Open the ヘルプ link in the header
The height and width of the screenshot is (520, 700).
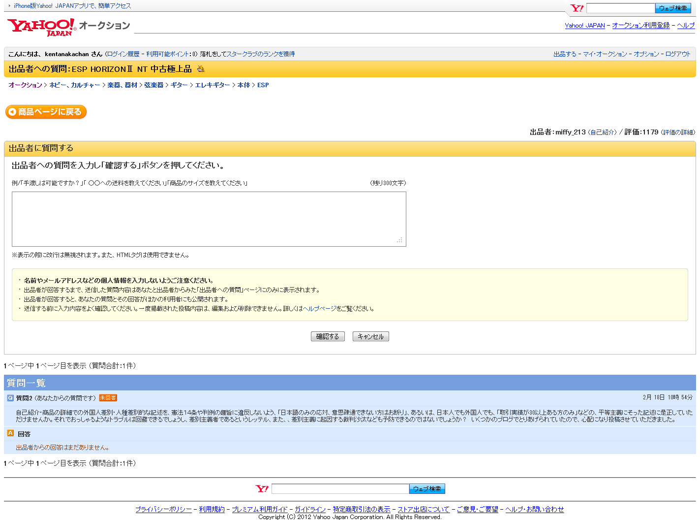[x=686, y=26]
